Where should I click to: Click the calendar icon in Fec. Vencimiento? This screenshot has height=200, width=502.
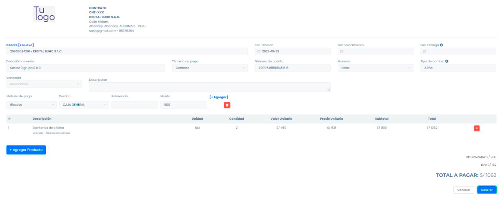coord(342,52)
